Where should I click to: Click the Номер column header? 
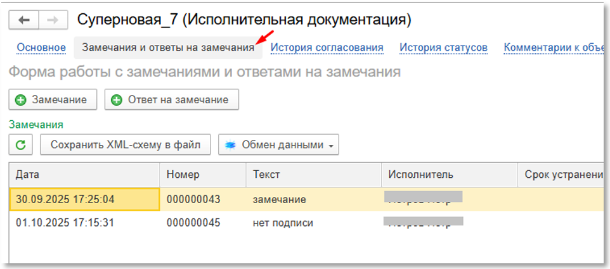[x=202, y=175]
